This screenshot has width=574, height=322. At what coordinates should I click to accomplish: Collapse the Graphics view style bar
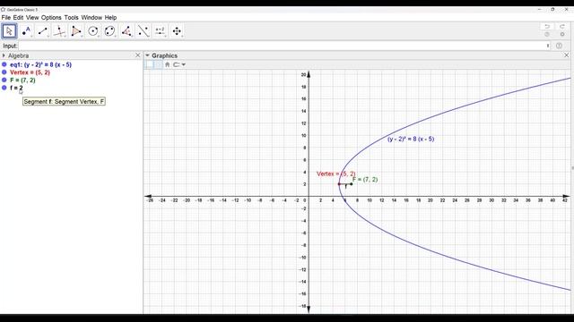pos(147,55)
